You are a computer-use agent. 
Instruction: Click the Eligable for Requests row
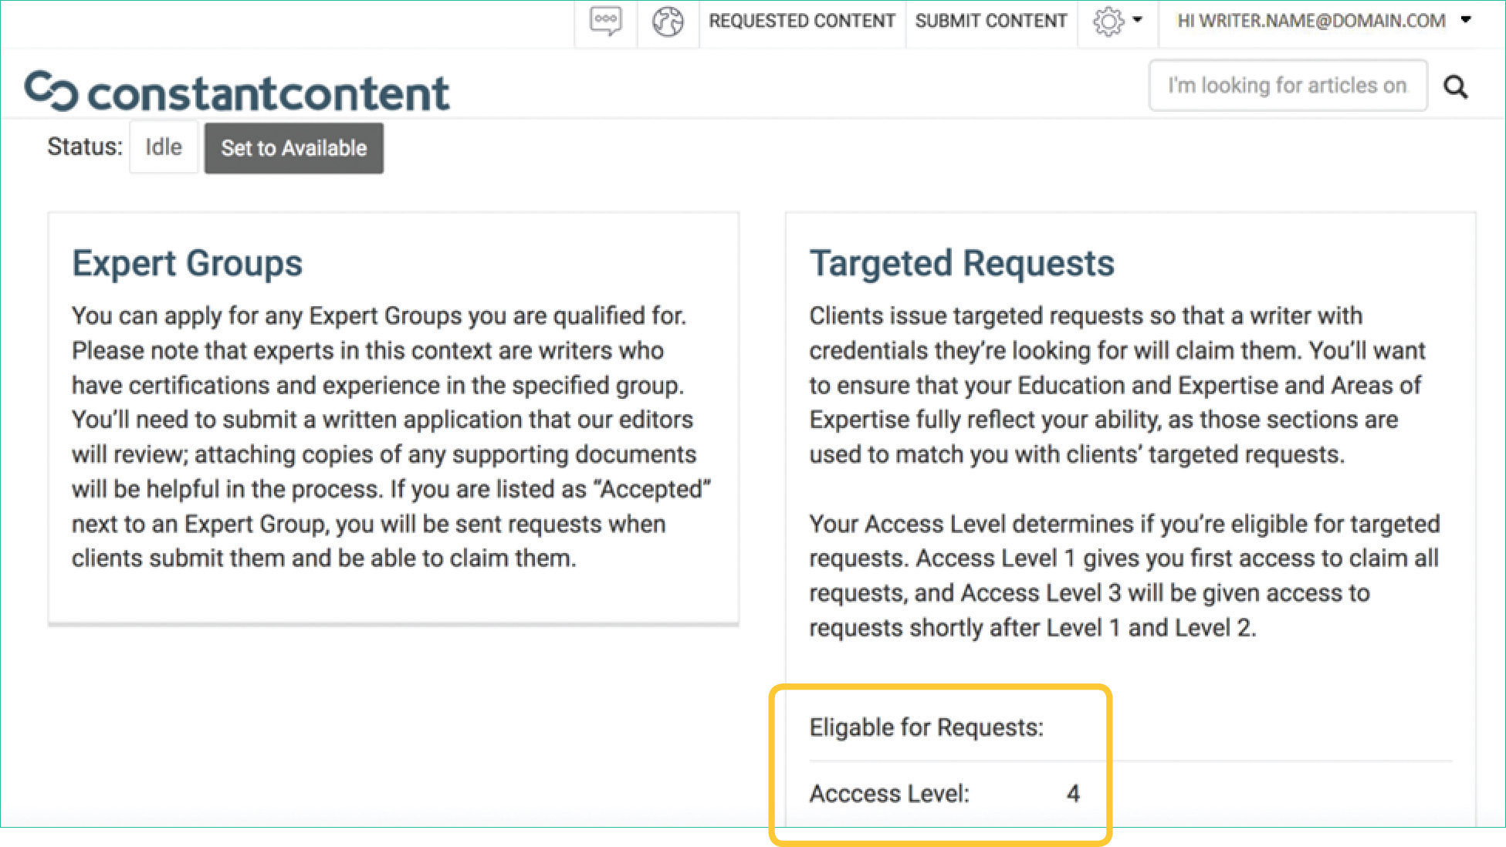pyautogui.click(x=926, y=727)
